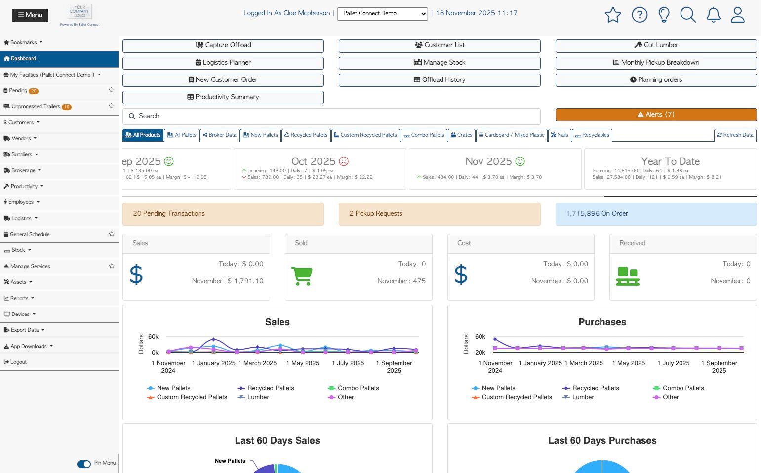
Task: Open the 2 Pickup Requests banner
Action: pyautogui.click(x=440, y=214)
